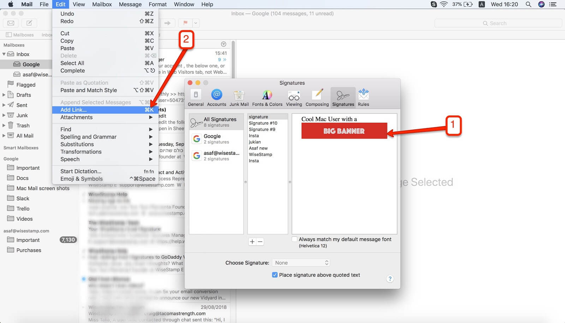Click the plus button to add a signature
The height and width of the screenshot is (323, 565).
point(252,242)
